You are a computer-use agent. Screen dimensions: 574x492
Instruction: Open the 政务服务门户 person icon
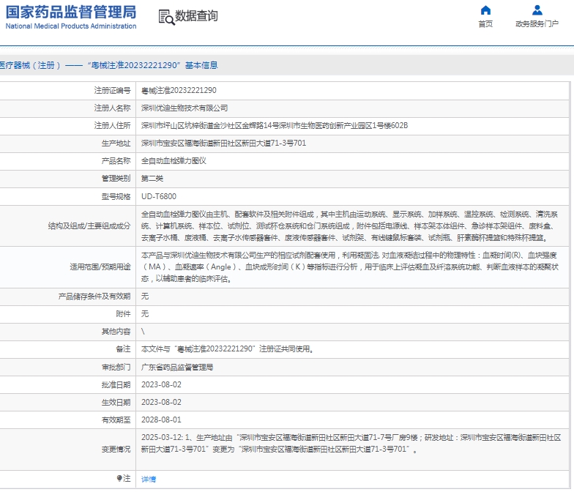pos(537,10)
